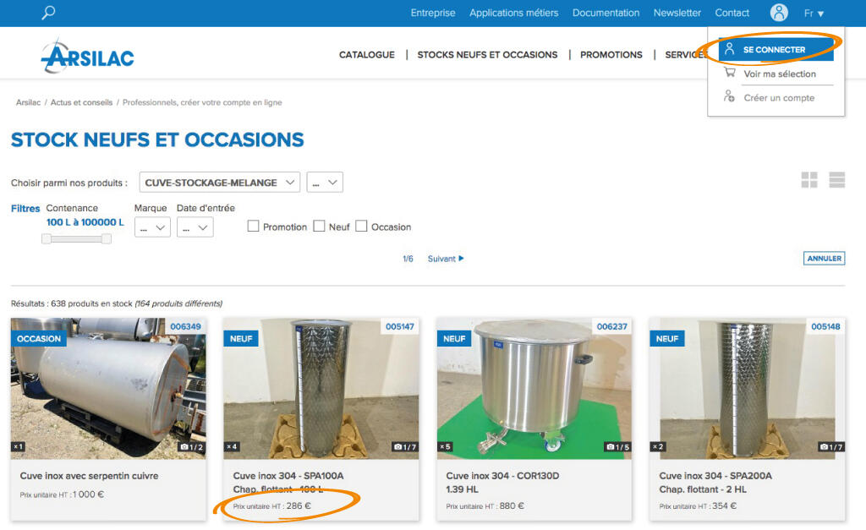Click the NEUF badge on product 005148

(x=667, y=338)
